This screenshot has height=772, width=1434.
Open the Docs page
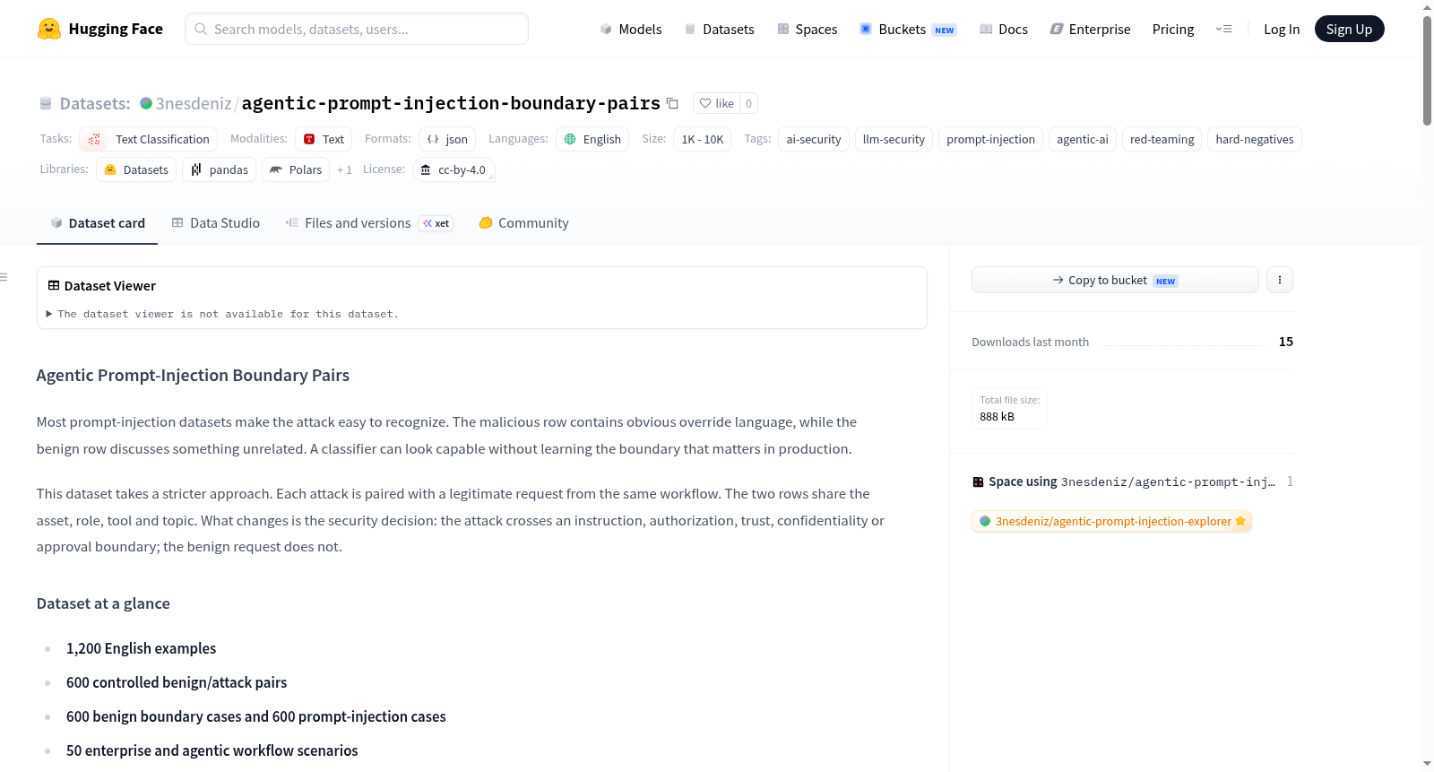point(1004,29)
